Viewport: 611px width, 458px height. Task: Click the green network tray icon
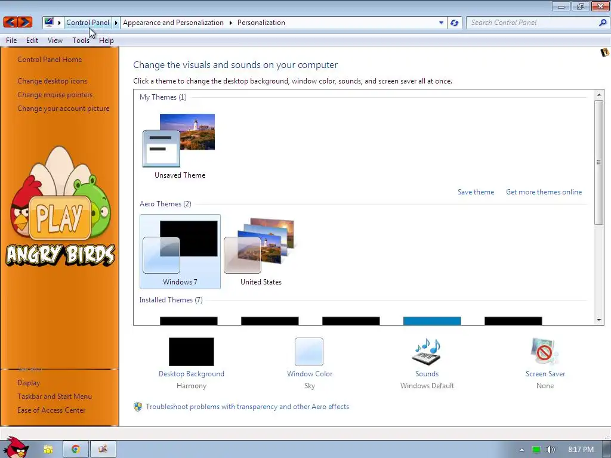[536, 450]
